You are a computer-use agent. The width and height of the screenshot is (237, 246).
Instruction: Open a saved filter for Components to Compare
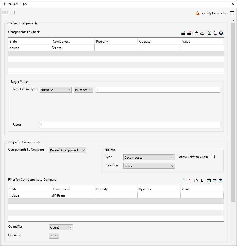[x=196, y=181]
